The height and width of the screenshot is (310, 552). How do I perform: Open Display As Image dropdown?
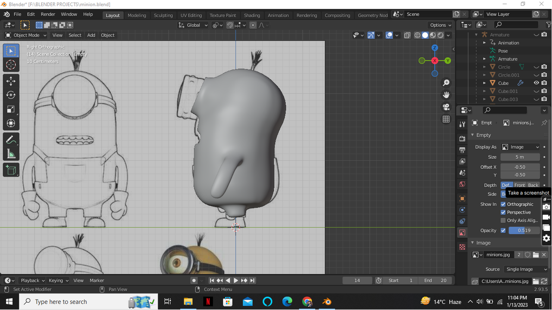point(521,147)
